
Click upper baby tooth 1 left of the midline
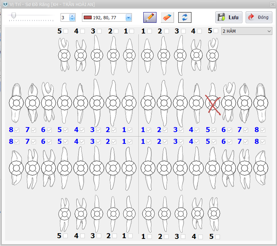click(129, 56)
